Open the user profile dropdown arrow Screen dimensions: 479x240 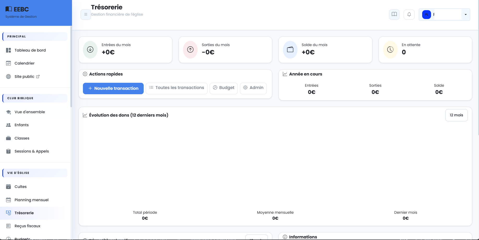pos(465,15)
